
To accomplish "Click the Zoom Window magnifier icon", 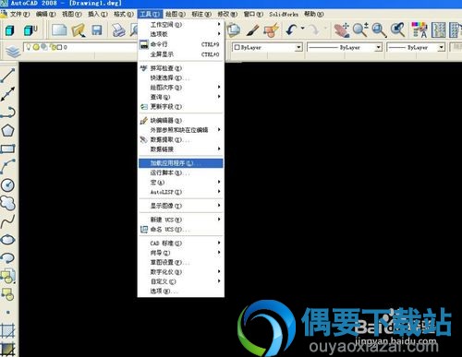I will [x=379, y=30].
